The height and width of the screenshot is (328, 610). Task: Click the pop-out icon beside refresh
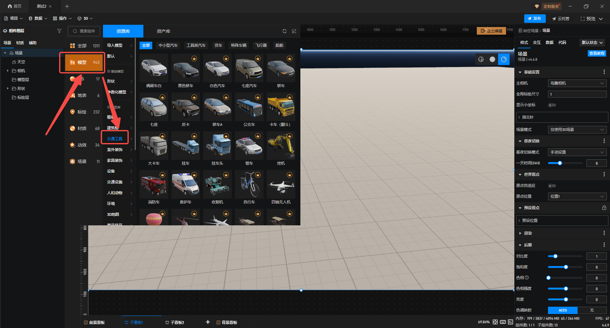pos(294,31)
